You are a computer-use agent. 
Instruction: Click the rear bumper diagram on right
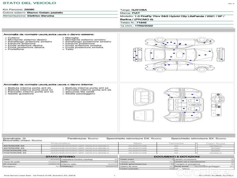220,55
